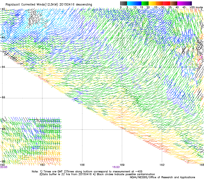204x179 pixels.
Task: Click the red 30-35 knots legend segment
Action: click(x=167, y=3)
